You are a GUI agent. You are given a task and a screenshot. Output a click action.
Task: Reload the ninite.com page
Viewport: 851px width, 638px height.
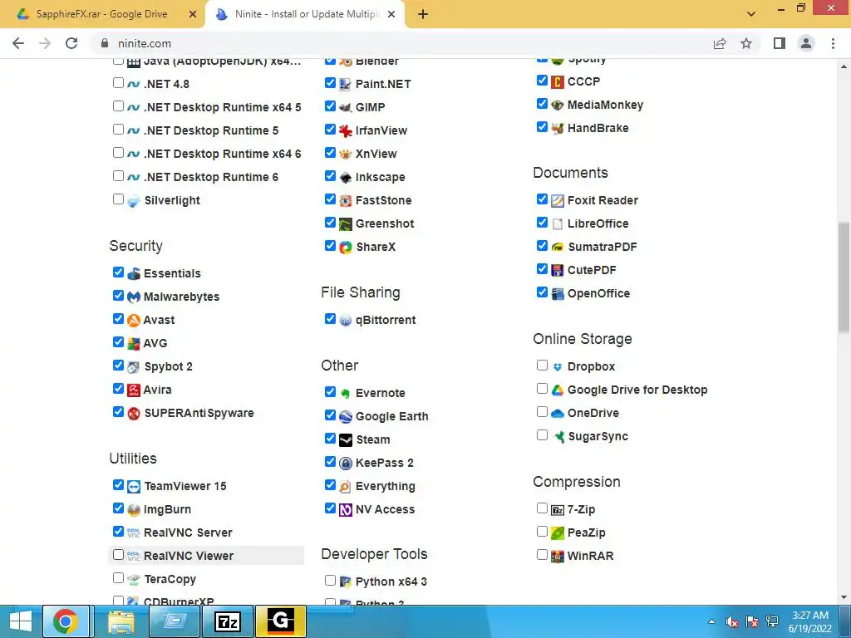[x=71, y=43]
